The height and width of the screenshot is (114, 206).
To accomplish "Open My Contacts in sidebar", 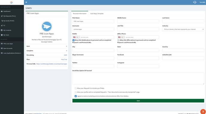I will tap(7, 30).
